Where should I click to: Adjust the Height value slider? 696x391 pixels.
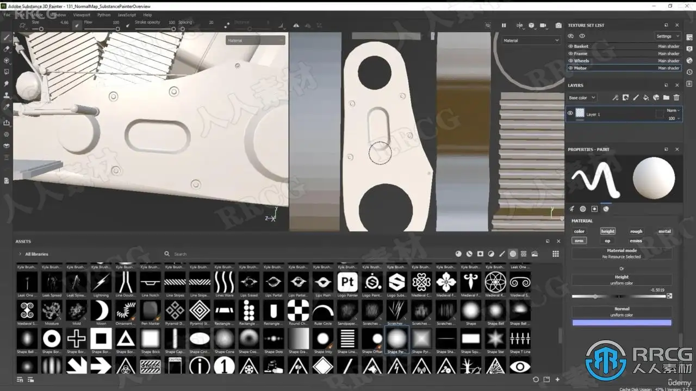point(619,297)
